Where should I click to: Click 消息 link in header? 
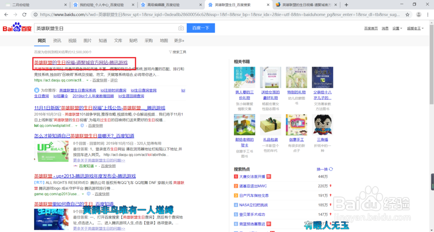point(385,28)
